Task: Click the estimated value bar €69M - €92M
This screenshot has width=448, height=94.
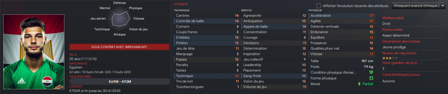Action: point(119,81)
